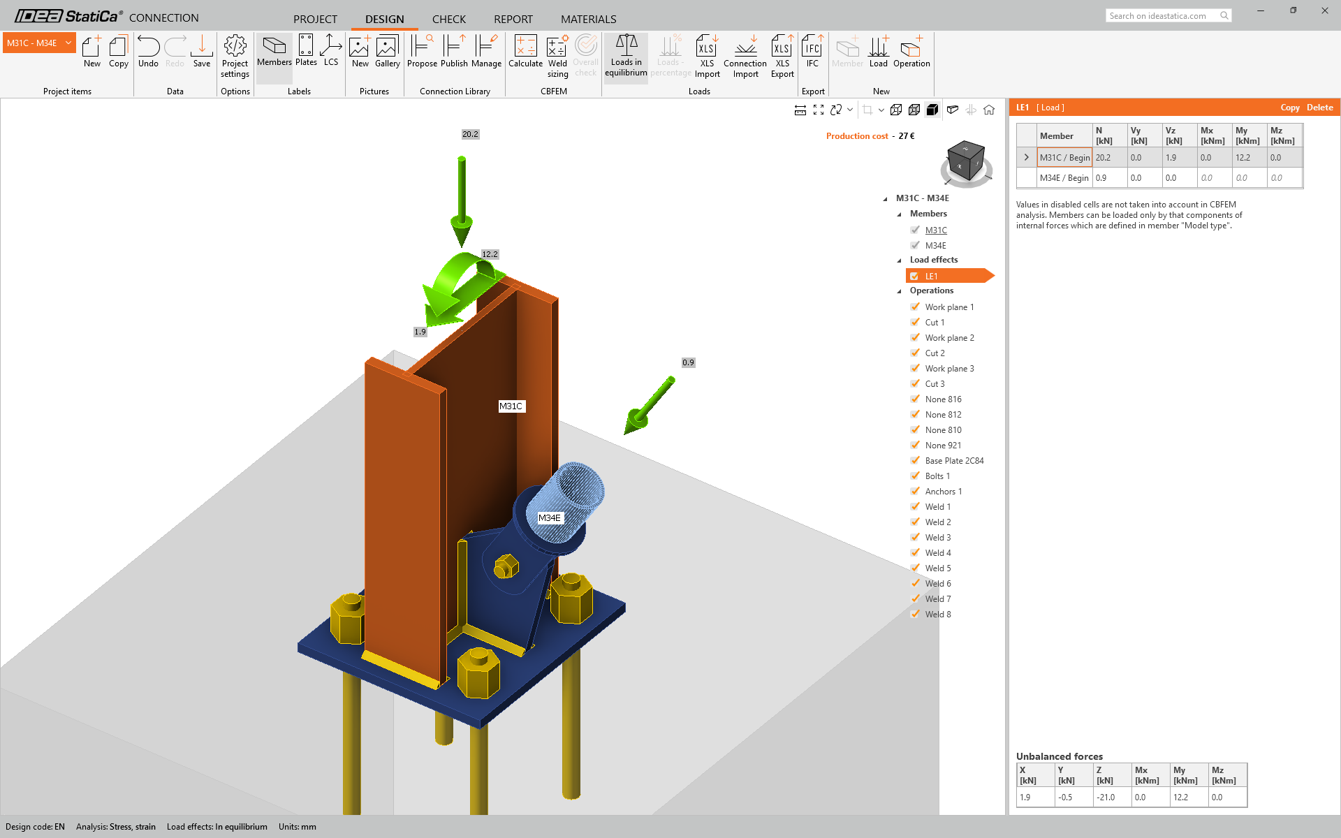Disable the Weld 3 operation checkbox

pyautogui.click(x=915, y=538)
